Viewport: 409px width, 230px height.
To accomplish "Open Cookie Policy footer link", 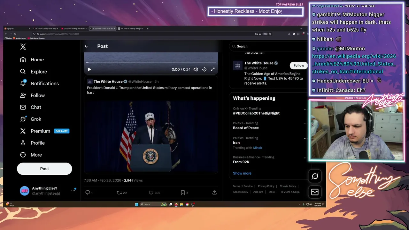I will 288,186.
